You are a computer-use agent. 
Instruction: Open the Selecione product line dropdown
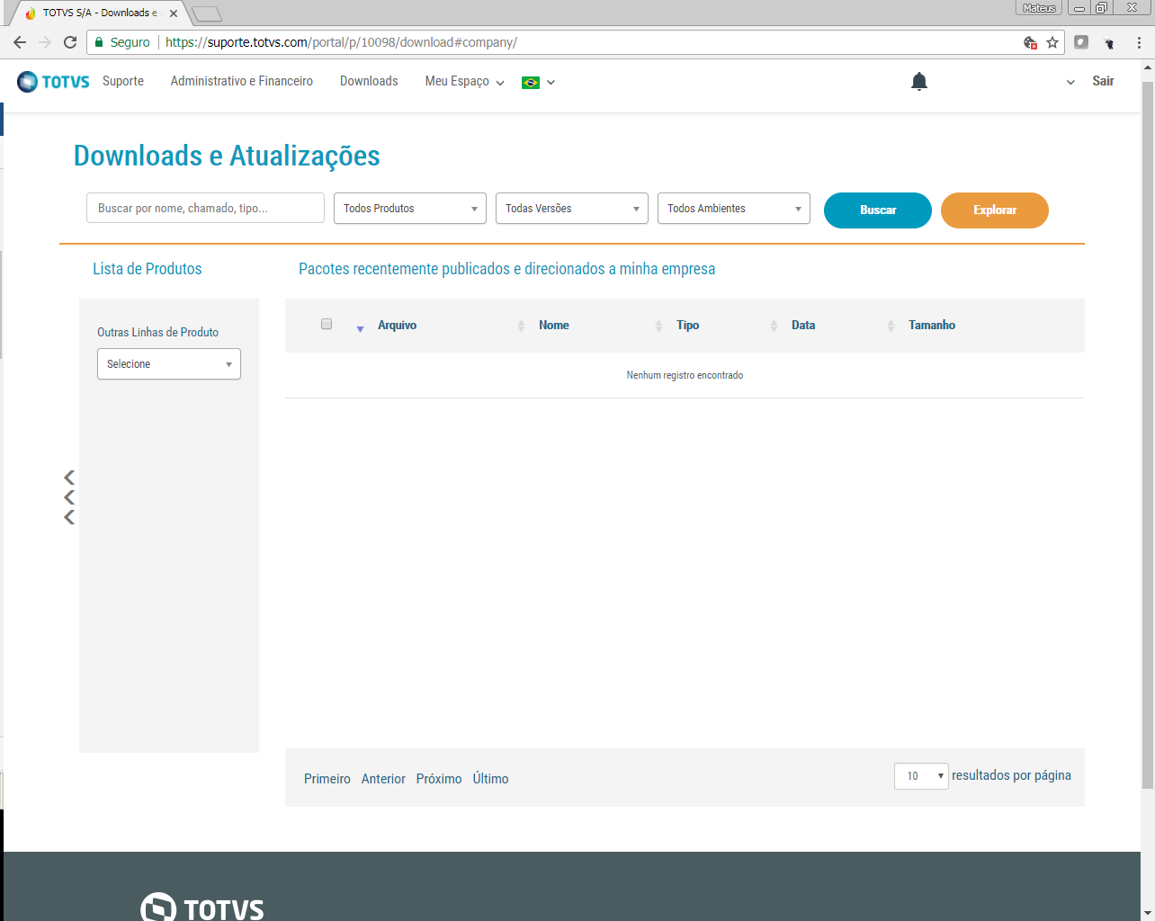click(x=169, y=364)
